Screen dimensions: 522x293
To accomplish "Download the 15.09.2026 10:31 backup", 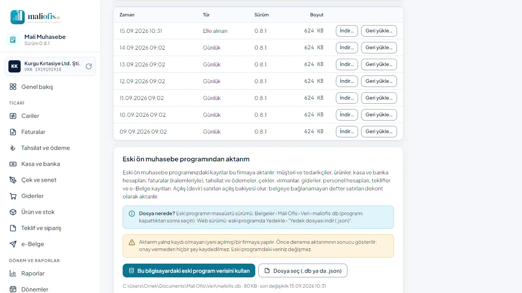I will click(x=347, y=31).
